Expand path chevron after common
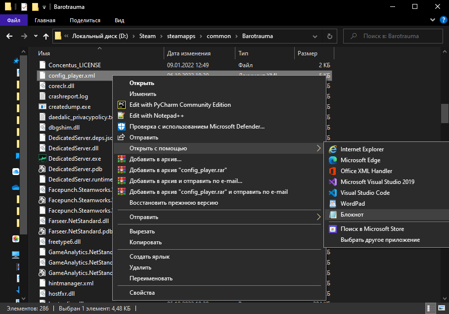This screenshot has width=449, height=314. 236,37
